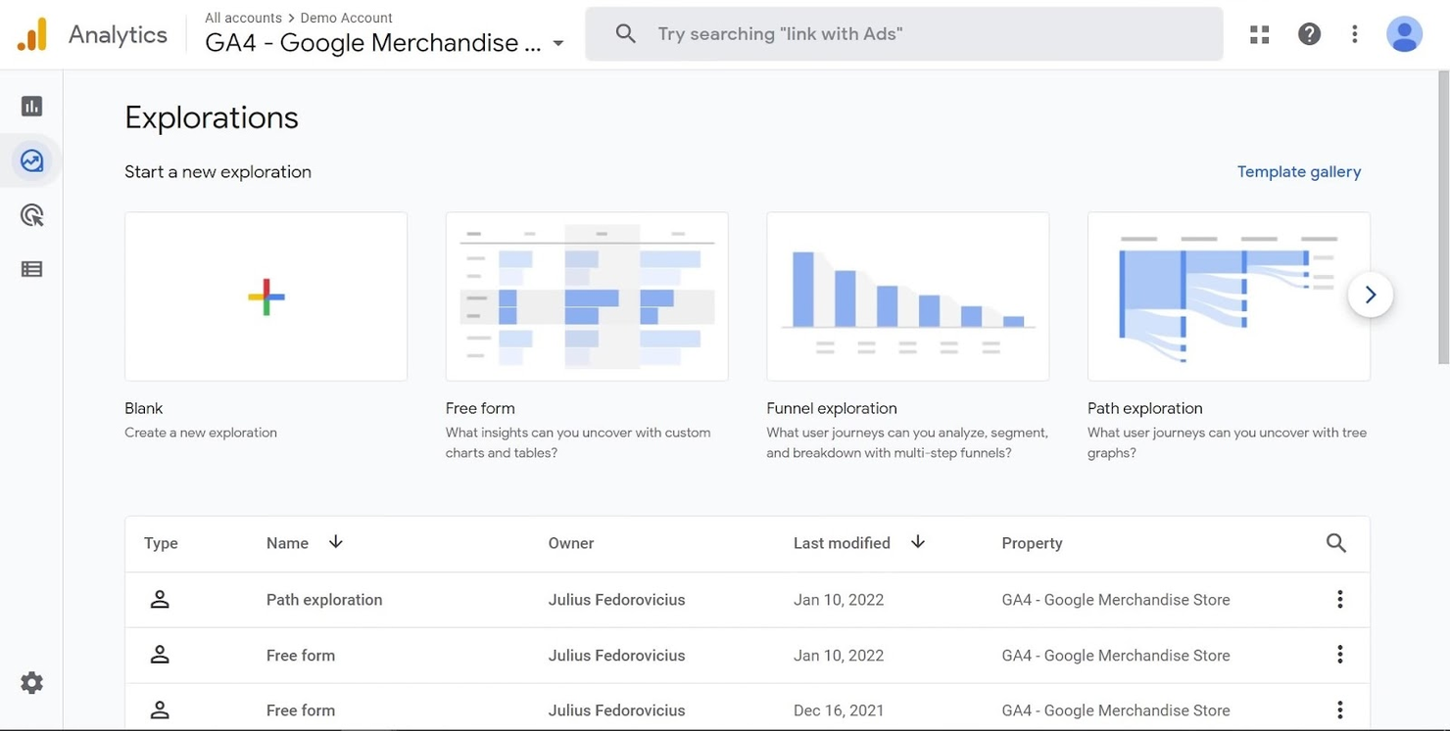The width and height of the screenshot is (1450, 731).
Task: Open the Reports bar chart sidebar icon
Action: click(x=31, y=106)
